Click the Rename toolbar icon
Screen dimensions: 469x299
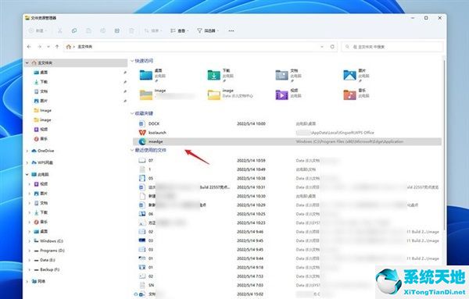102,30
